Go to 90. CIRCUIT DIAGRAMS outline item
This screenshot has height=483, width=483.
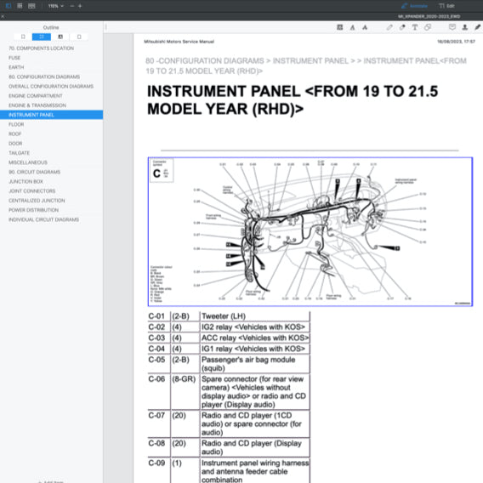pyautogui.click(x=35, y=172)
